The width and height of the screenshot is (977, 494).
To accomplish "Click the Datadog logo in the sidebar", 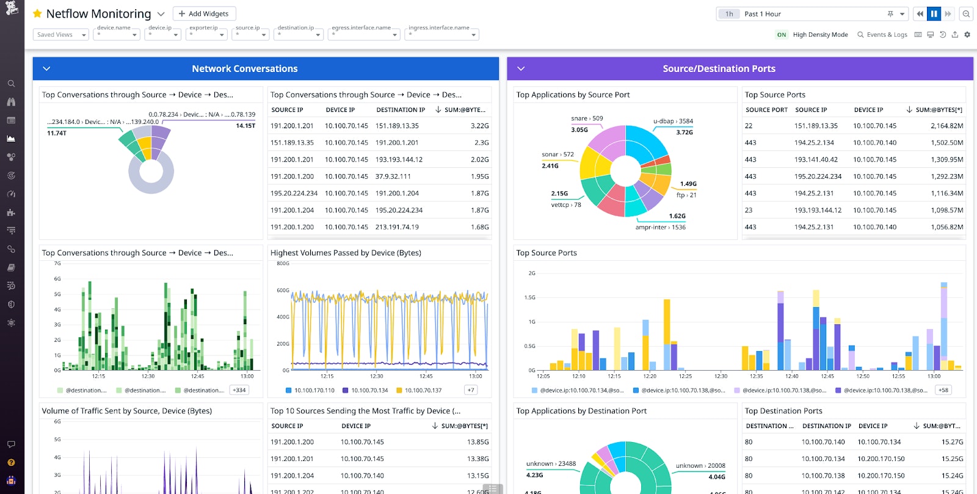I will click(12, 8).
